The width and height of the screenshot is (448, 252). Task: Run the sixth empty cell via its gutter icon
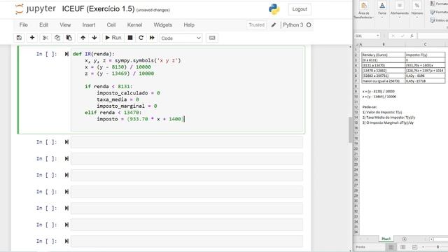[x=66, y=225]
